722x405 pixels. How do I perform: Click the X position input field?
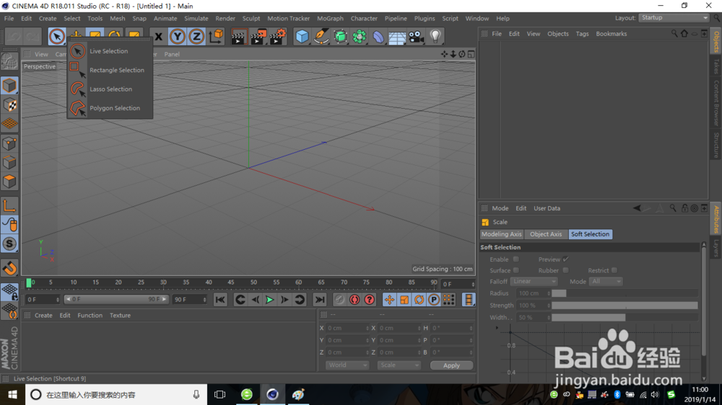pyautogui.click(x=348, y=328)
